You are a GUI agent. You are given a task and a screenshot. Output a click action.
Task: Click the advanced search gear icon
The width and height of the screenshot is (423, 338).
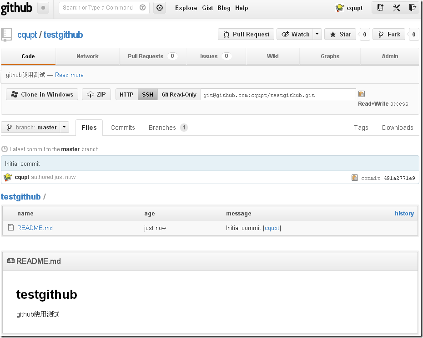tap(160, 8)
